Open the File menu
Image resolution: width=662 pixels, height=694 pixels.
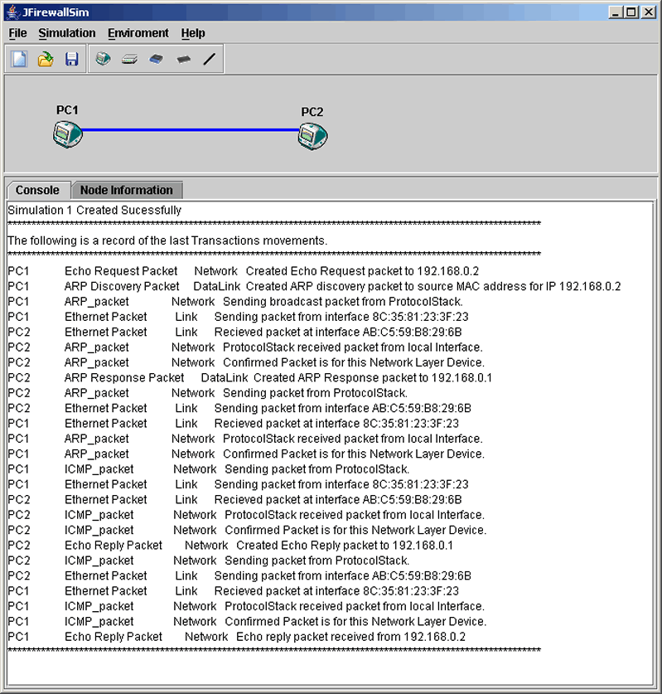click(x=17, y=33)
